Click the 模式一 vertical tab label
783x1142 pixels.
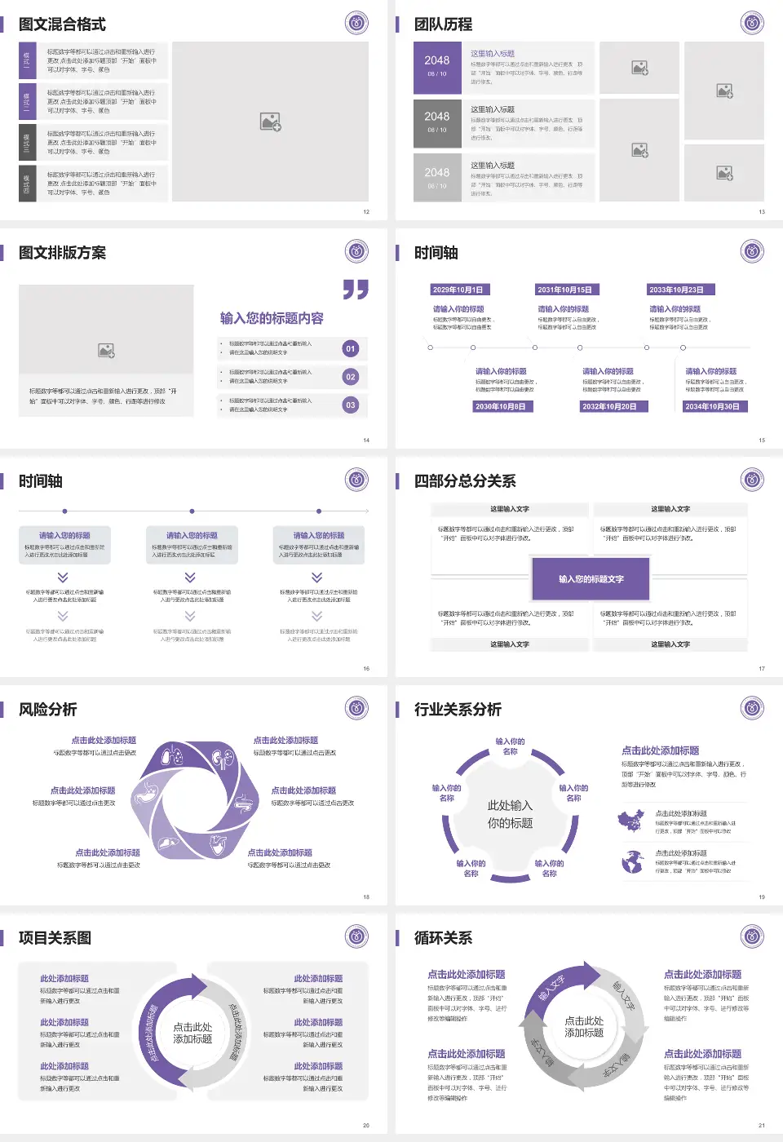[x=27, y=61]
